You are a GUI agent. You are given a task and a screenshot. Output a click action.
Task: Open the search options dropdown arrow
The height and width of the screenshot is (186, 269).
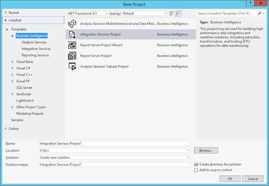(x=264, y=13)
